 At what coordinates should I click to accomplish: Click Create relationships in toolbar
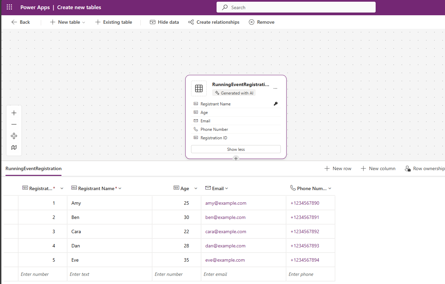214,22
